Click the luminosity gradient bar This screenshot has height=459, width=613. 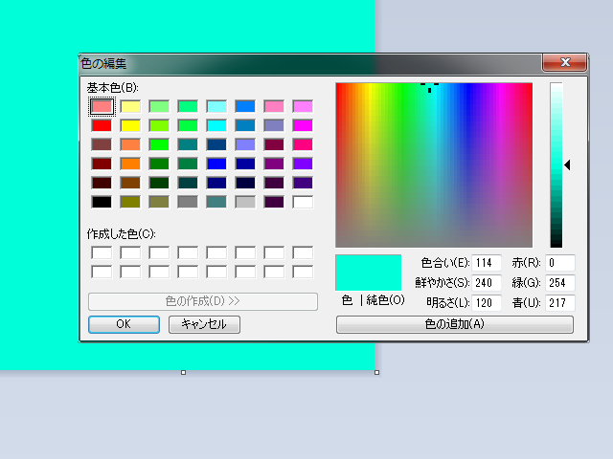coord(556,165)
